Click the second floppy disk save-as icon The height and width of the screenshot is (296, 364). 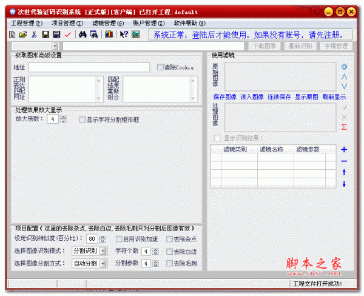(56, 35)
